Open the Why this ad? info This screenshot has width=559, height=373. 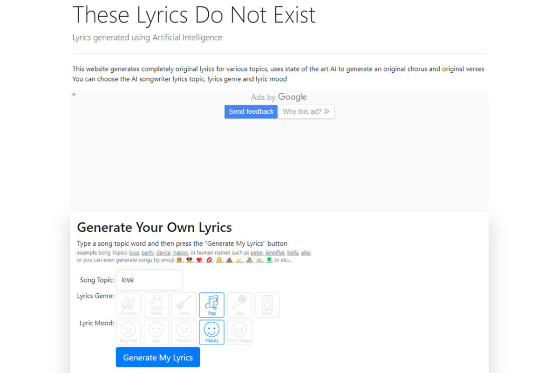306,111
